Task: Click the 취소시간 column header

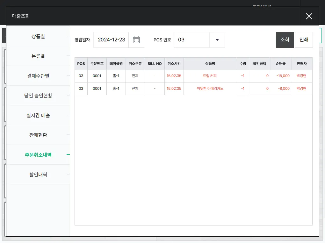Action: click(x=174, y=64)
